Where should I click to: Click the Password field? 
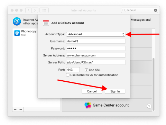[x=96, y=48]
